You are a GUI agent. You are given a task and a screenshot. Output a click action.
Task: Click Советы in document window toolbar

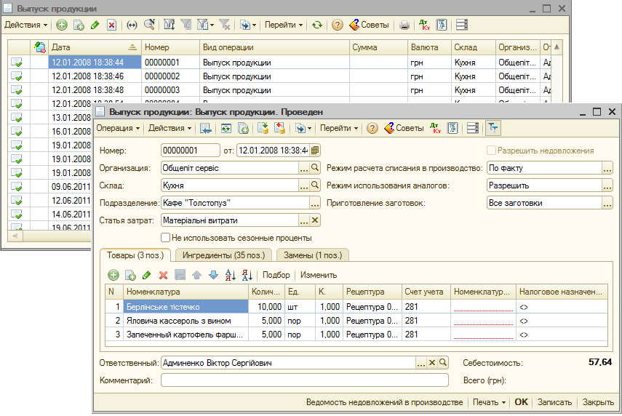point(404,128)
